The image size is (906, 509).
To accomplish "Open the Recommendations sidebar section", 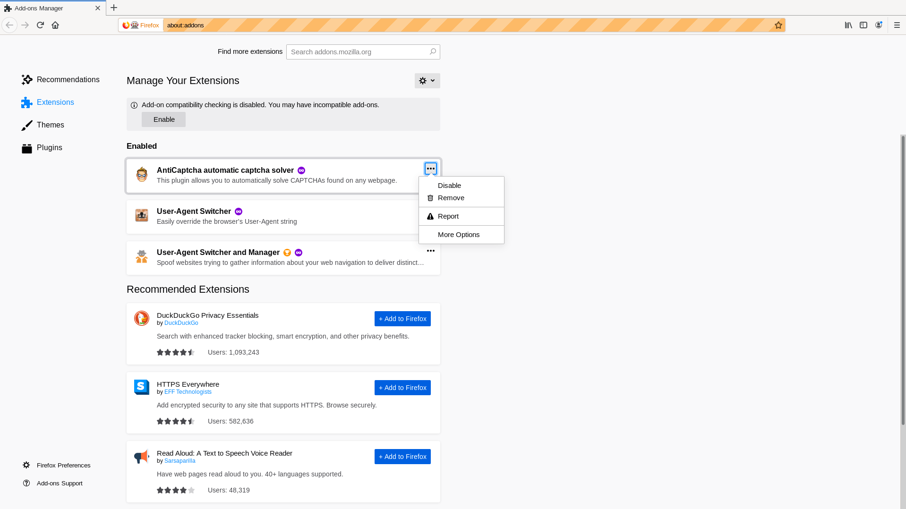I will (60, 80).
